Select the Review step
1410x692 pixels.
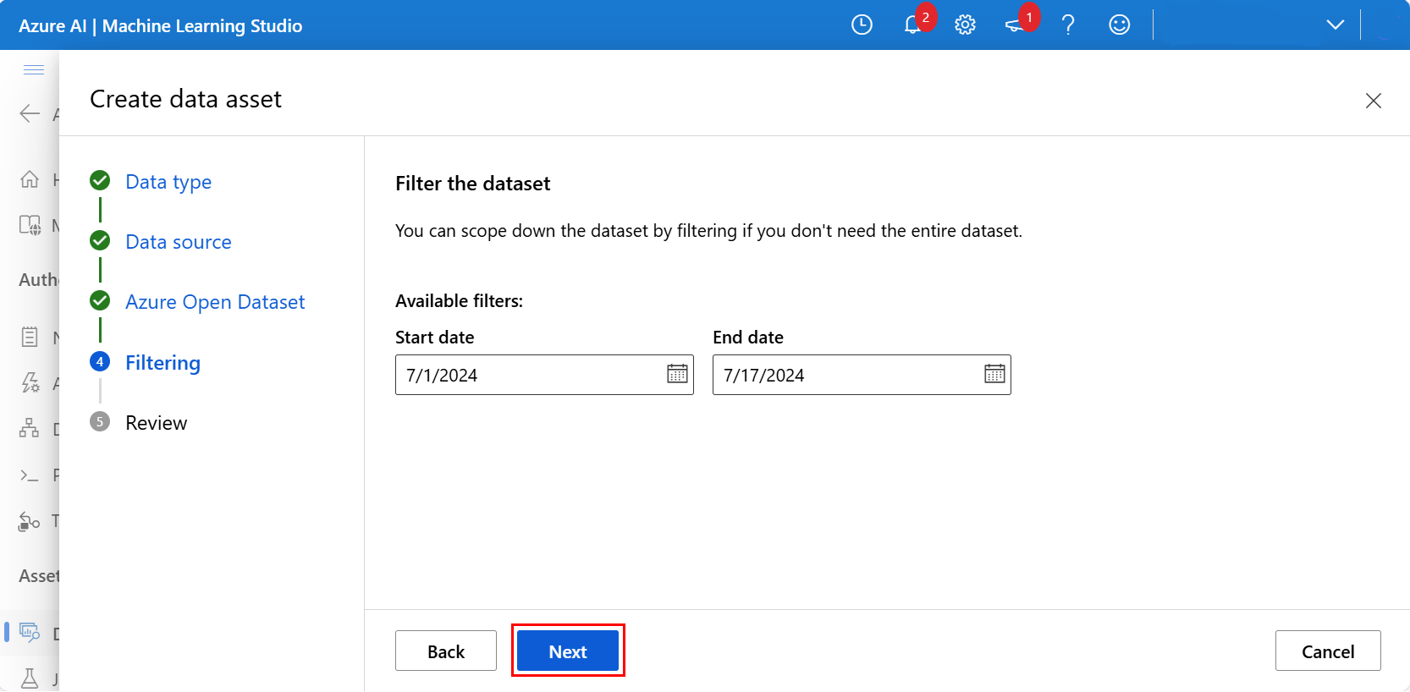point(156,423)
